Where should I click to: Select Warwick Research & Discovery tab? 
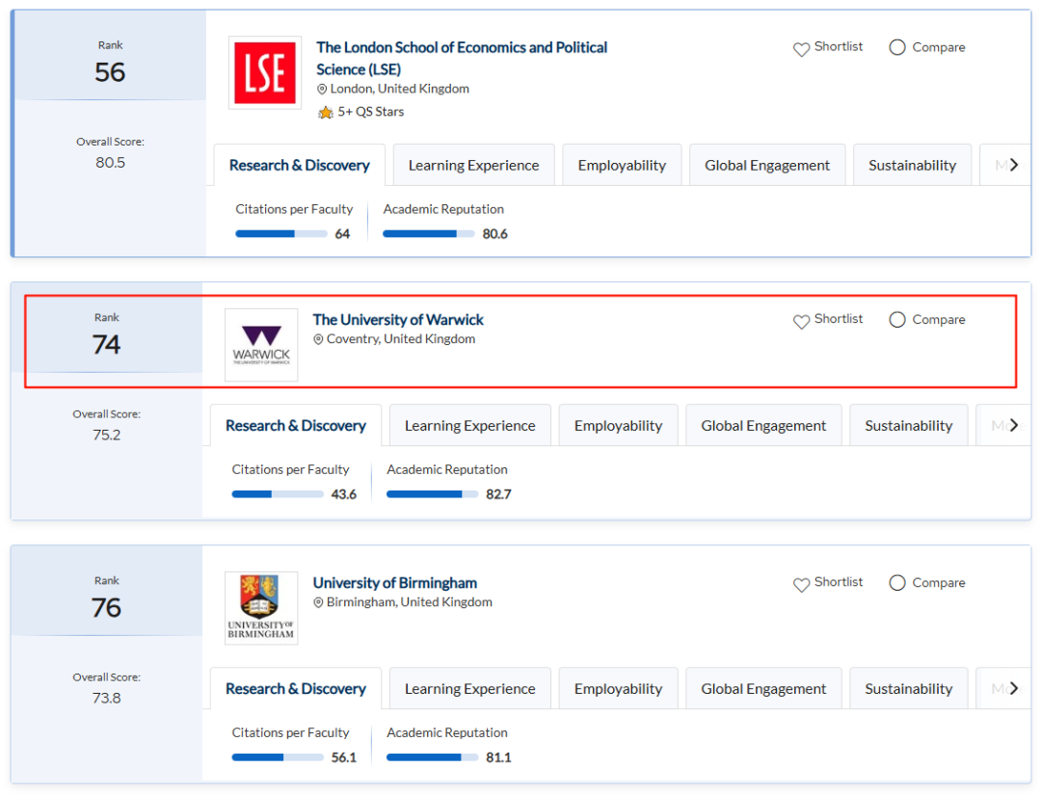296,425
